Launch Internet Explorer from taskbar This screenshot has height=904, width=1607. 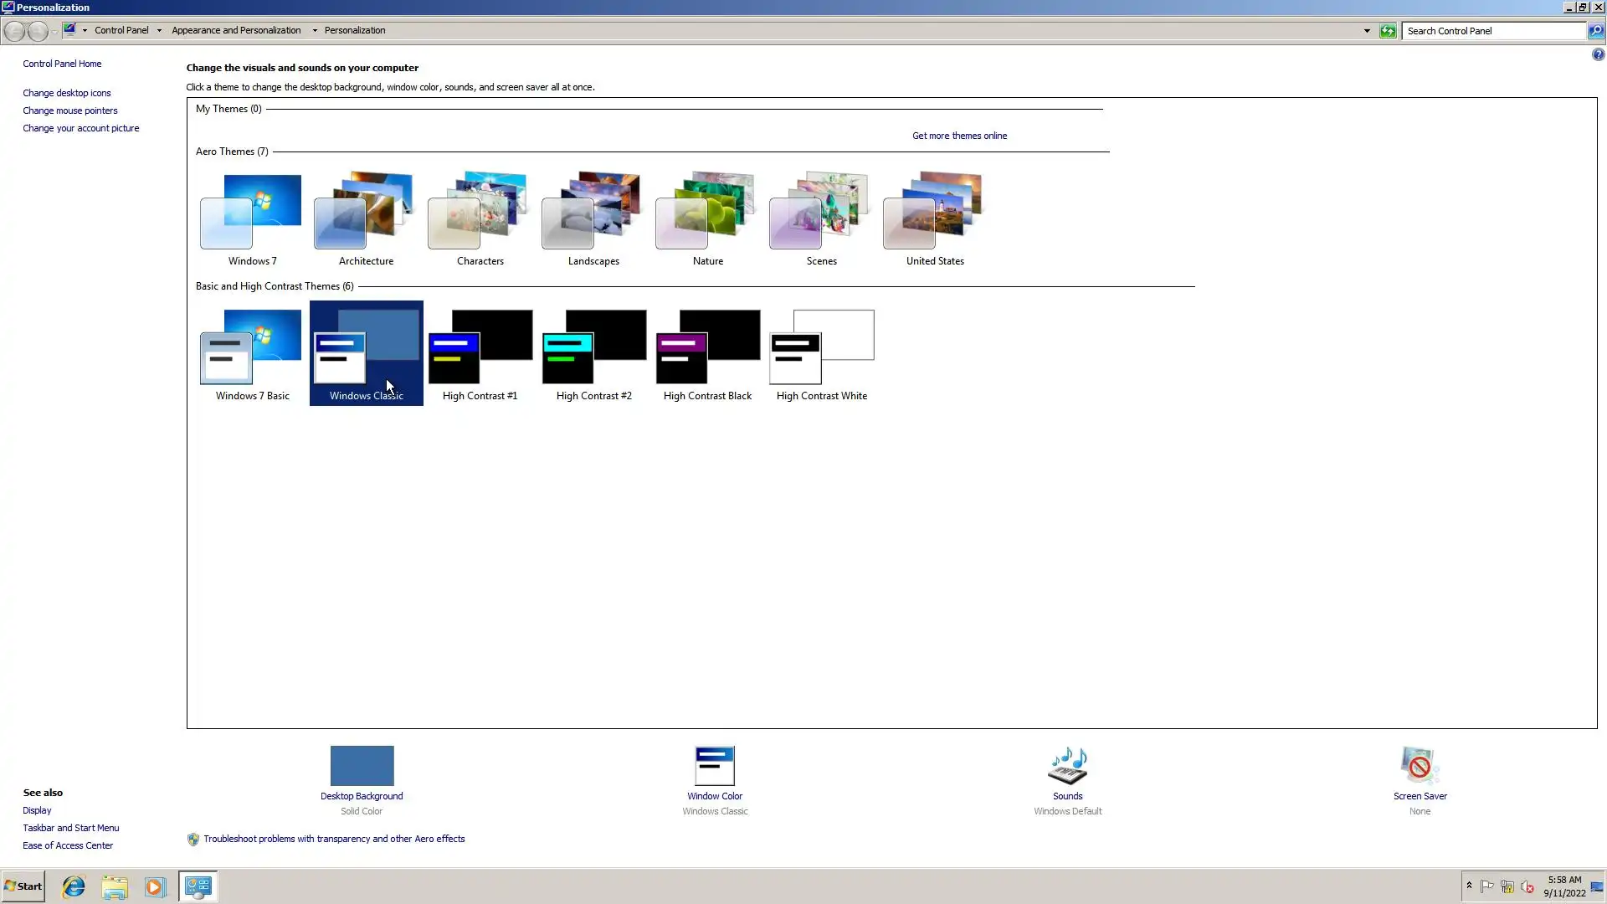74,886
